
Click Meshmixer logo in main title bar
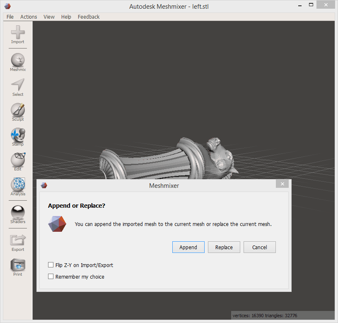tap(7, 6)
